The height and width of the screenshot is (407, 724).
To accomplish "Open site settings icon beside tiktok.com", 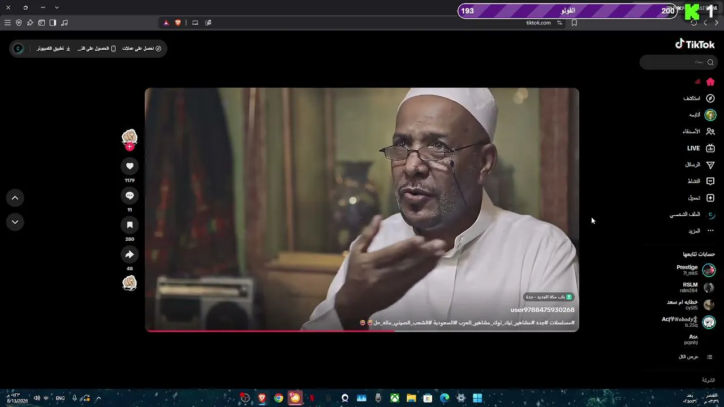I will coord(559,23).
